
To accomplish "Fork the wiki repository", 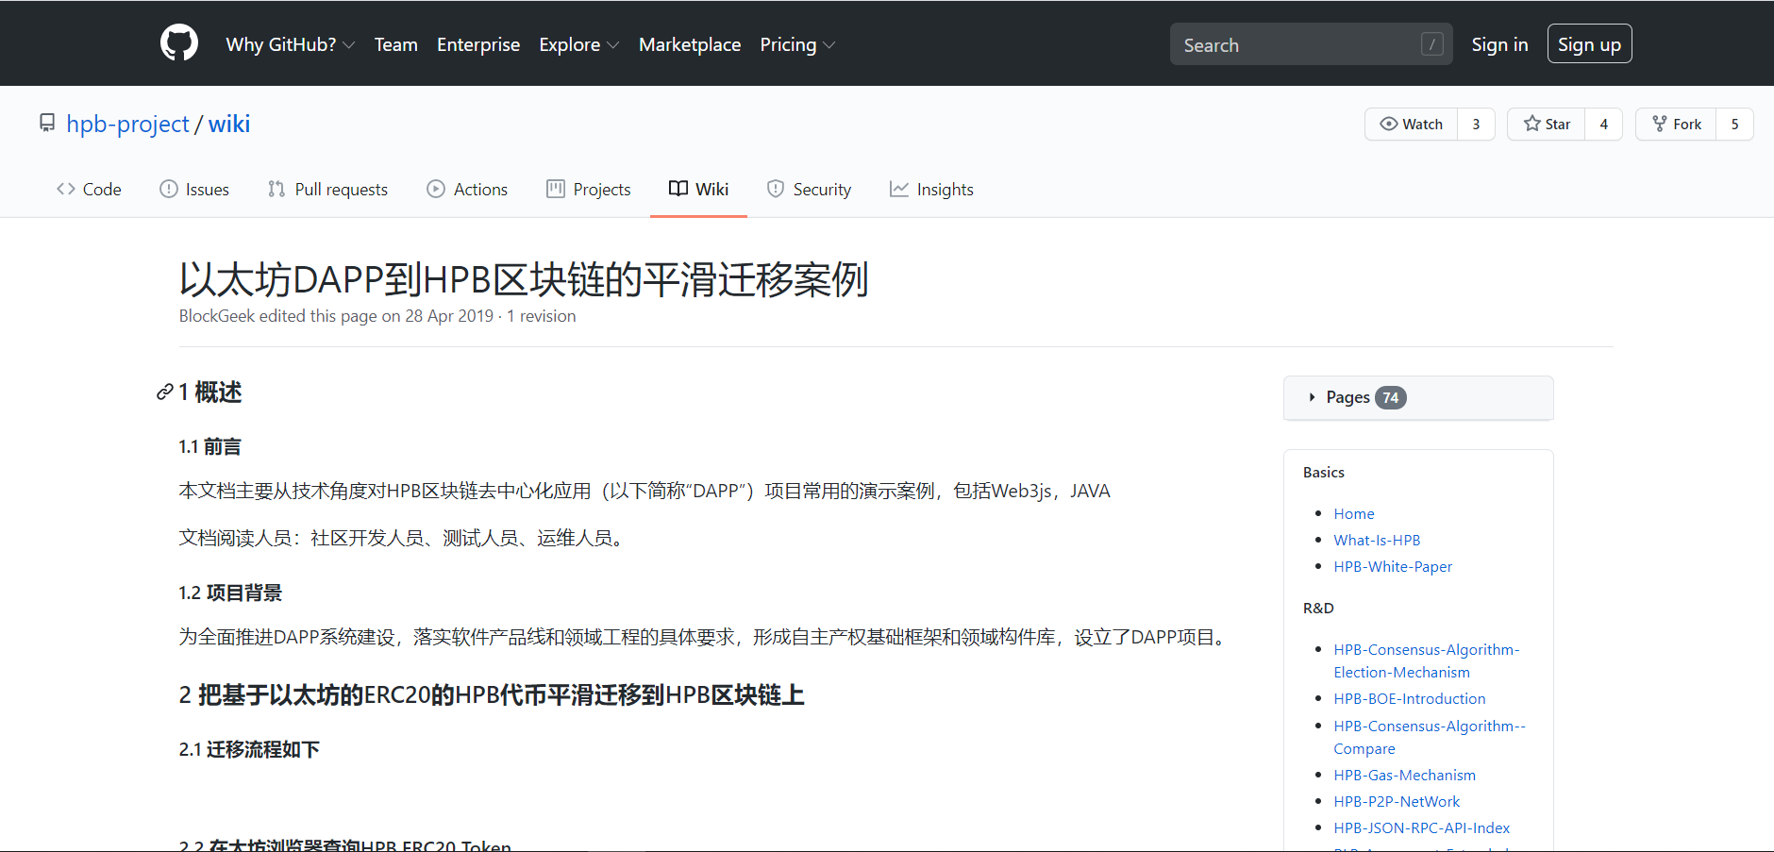I will click(1677, 125).
